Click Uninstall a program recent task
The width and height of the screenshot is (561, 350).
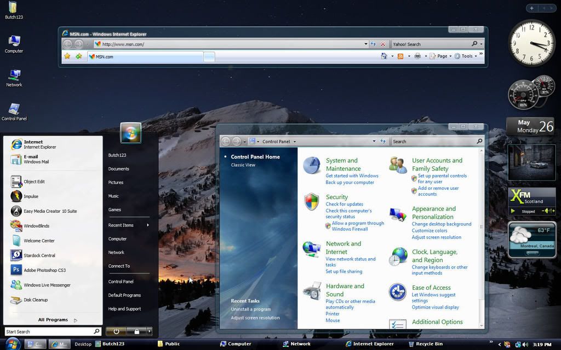coord(251,310)
